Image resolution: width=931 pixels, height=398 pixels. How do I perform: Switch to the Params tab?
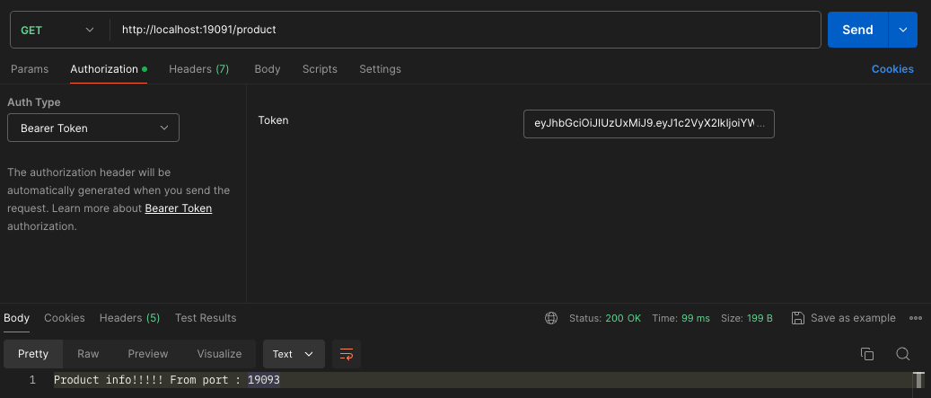point(30,69)
